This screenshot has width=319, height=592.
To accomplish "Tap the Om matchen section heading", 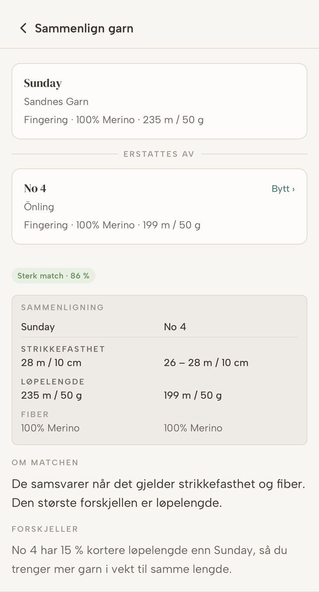I will point(45,463).
